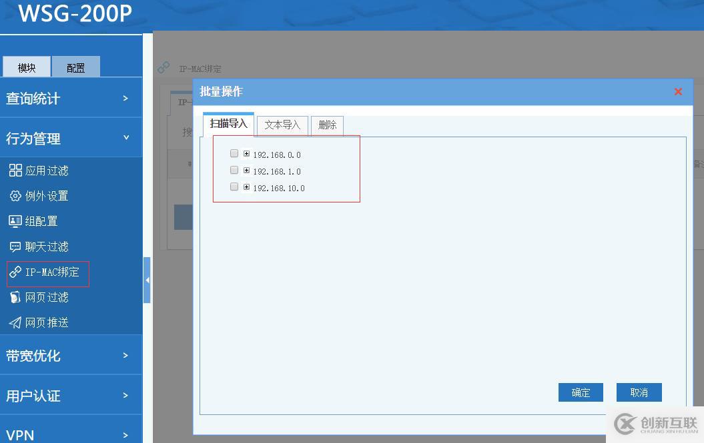Image resolution: width=704 pixels, height=443 pixels.
Task: Click the 聊天过滤 chat bubble icon
Action: coord(15,246)
